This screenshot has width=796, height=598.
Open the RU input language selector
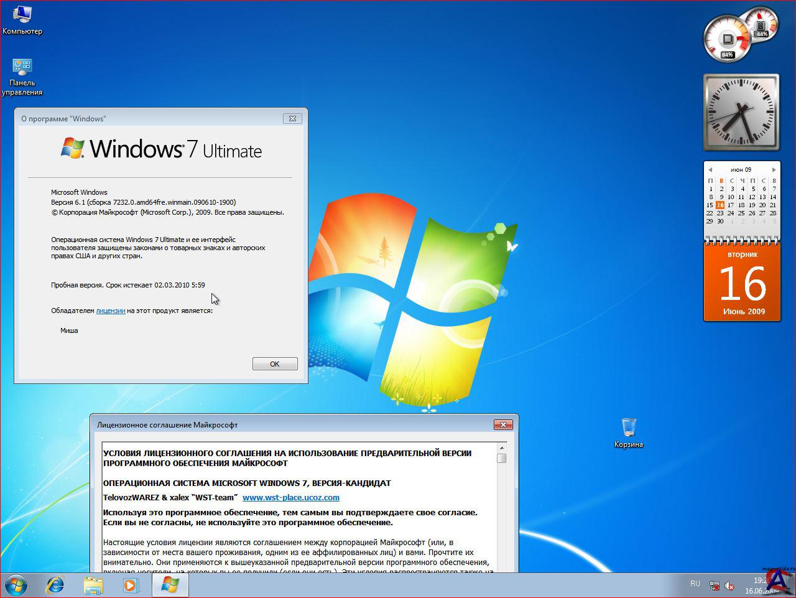695,584
